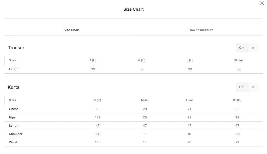This screenshot has height=154, width=267.
Task: Close the Size Chart dialog
Action: coord(262,3)
